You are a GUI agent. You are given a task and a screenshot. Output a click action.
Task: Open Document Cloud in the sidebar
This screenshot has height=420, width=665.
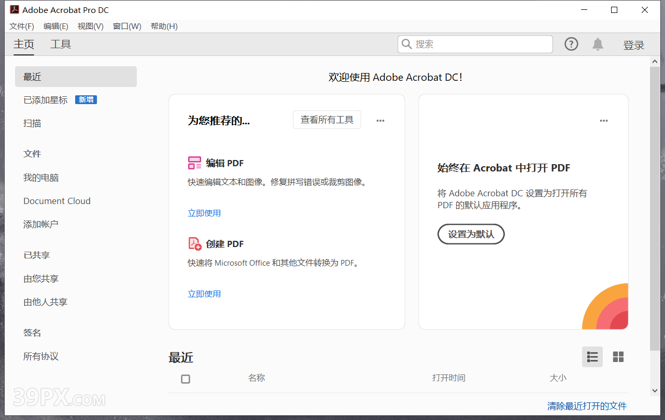57,201
